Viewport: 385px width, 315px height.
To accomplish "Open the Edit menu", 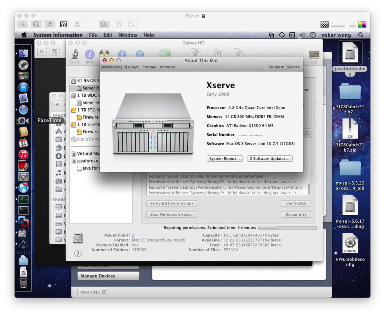I will tap(107, 35).
